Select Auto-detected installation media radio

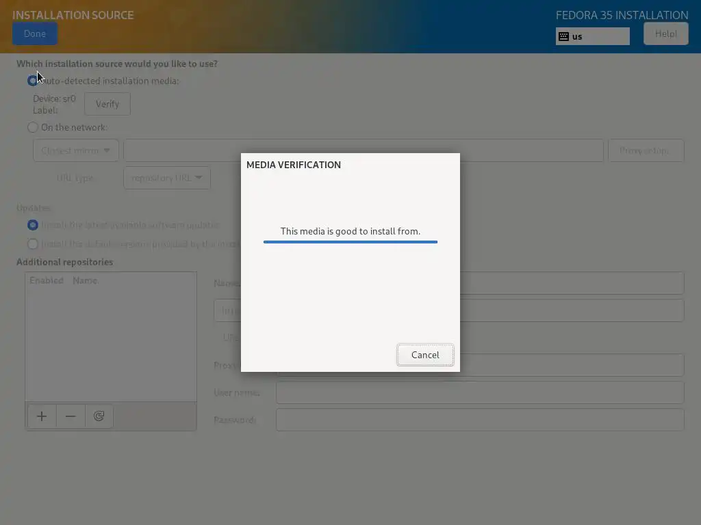tap(32, 81)
